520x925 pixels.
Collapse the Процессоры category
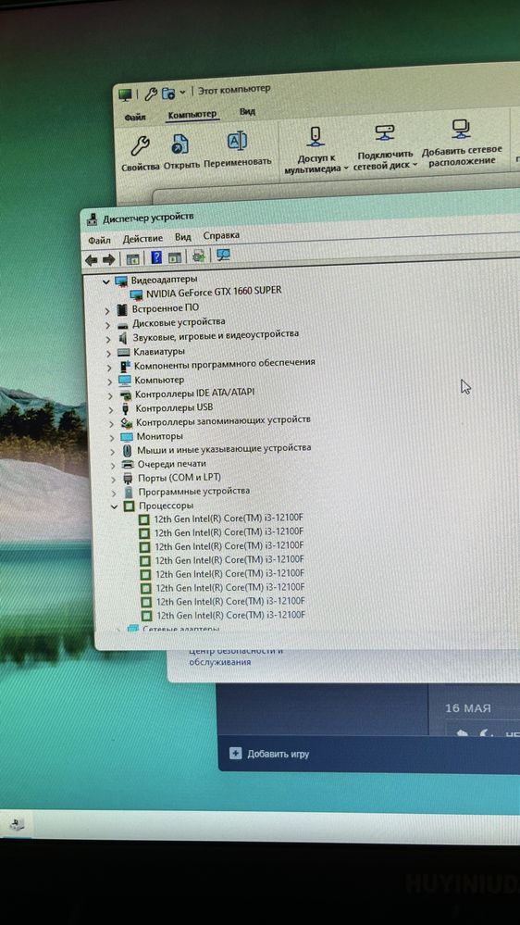click(x=115, y=506)
